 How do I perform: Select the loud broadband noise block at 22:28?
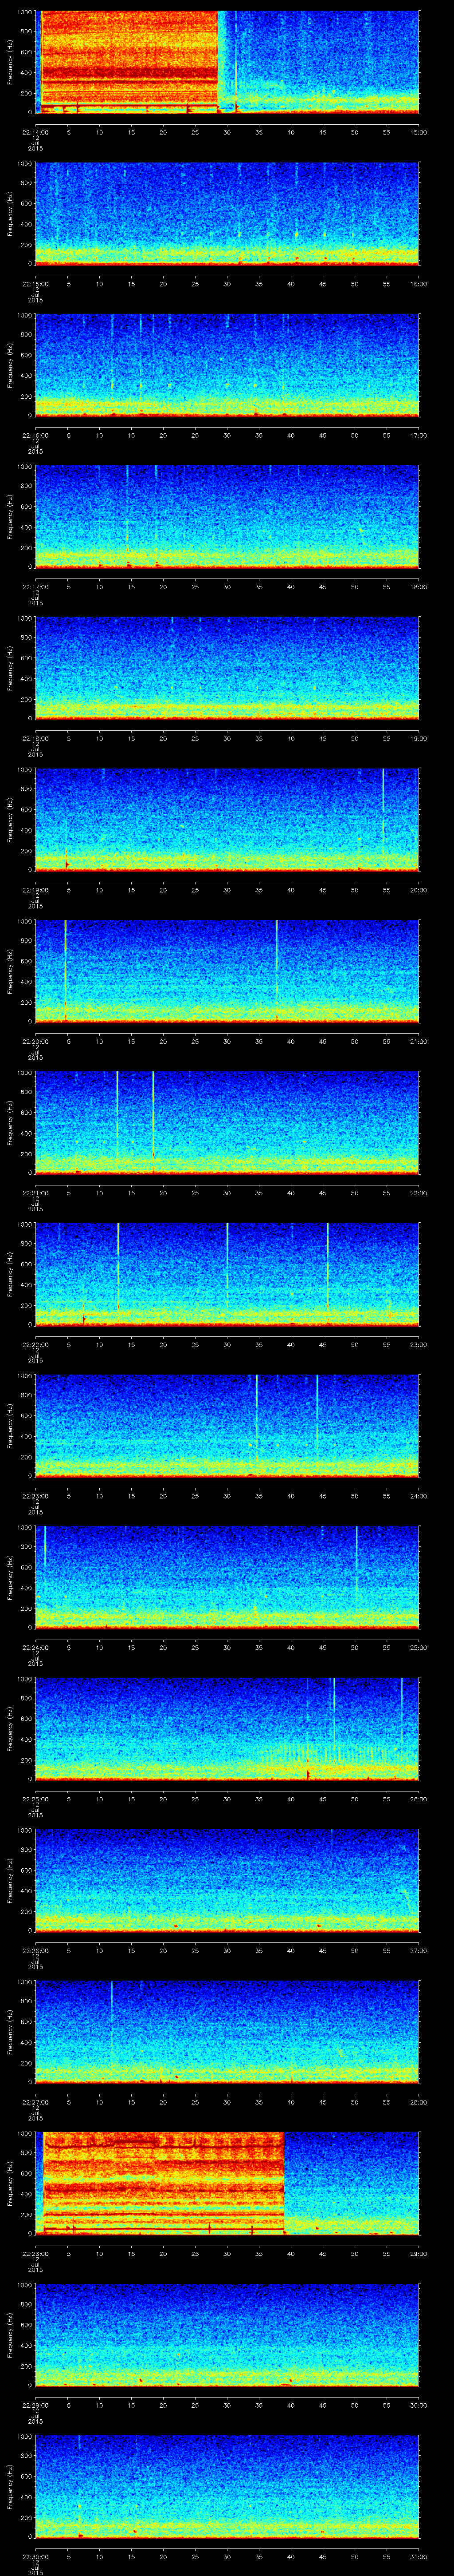click(x=164, y=2183)
